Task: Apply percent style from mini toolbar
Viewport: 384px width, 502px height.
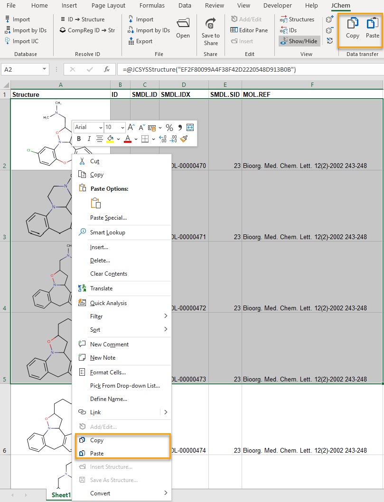Action: (169, 127)
